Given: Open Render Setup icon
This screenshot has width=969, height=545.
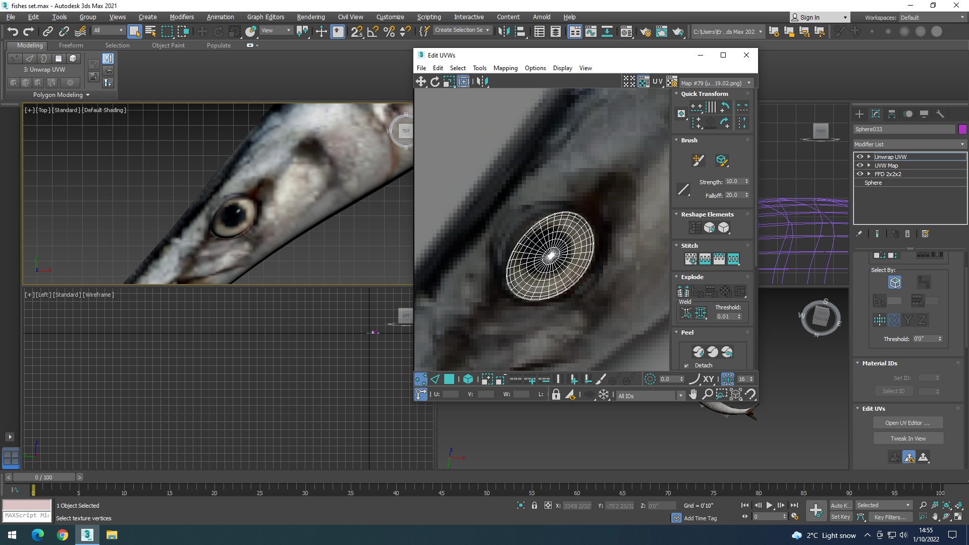Looking at the screenshot, I should click(x=645, y=32).
